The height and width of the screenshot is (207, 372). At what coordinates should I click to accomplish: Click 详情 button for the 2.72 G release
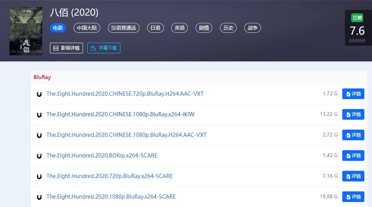353,135
